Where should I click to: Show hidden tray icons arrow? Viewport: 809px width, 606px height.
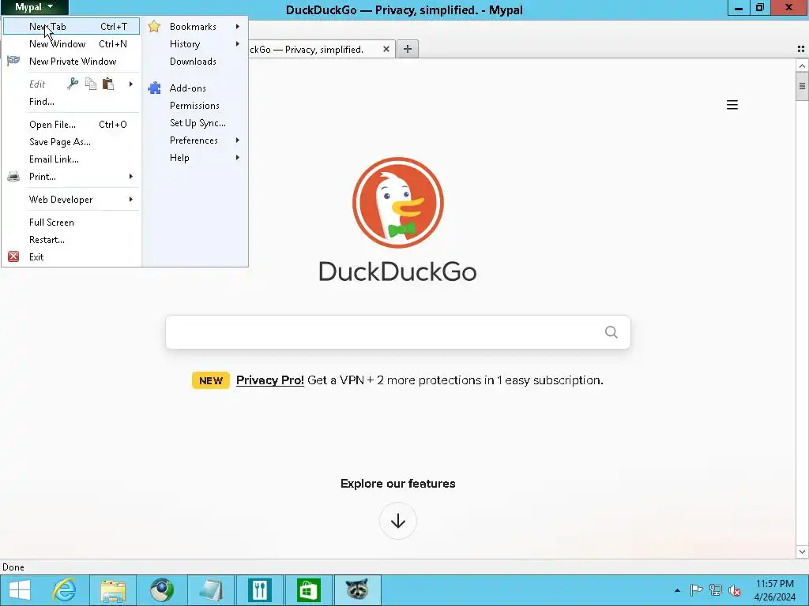click(x=677, y=590)
